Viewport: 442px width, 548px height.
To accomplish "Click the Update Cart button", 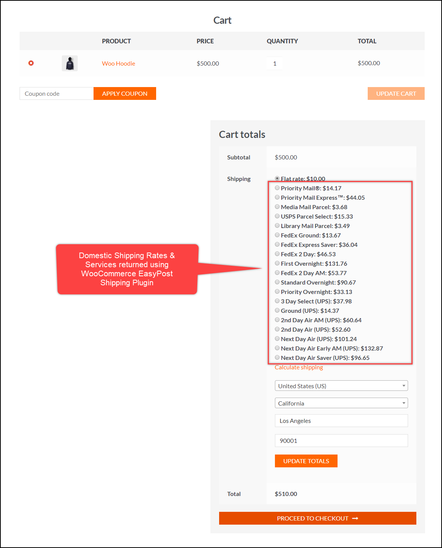I will pyautogui.click(x=396, y=93).
